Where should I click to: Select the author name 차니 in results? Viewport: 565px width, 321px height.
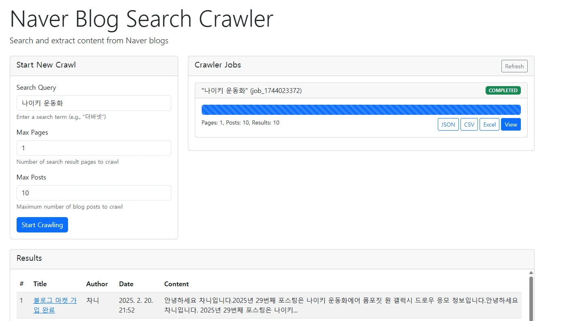pos(92,300)
